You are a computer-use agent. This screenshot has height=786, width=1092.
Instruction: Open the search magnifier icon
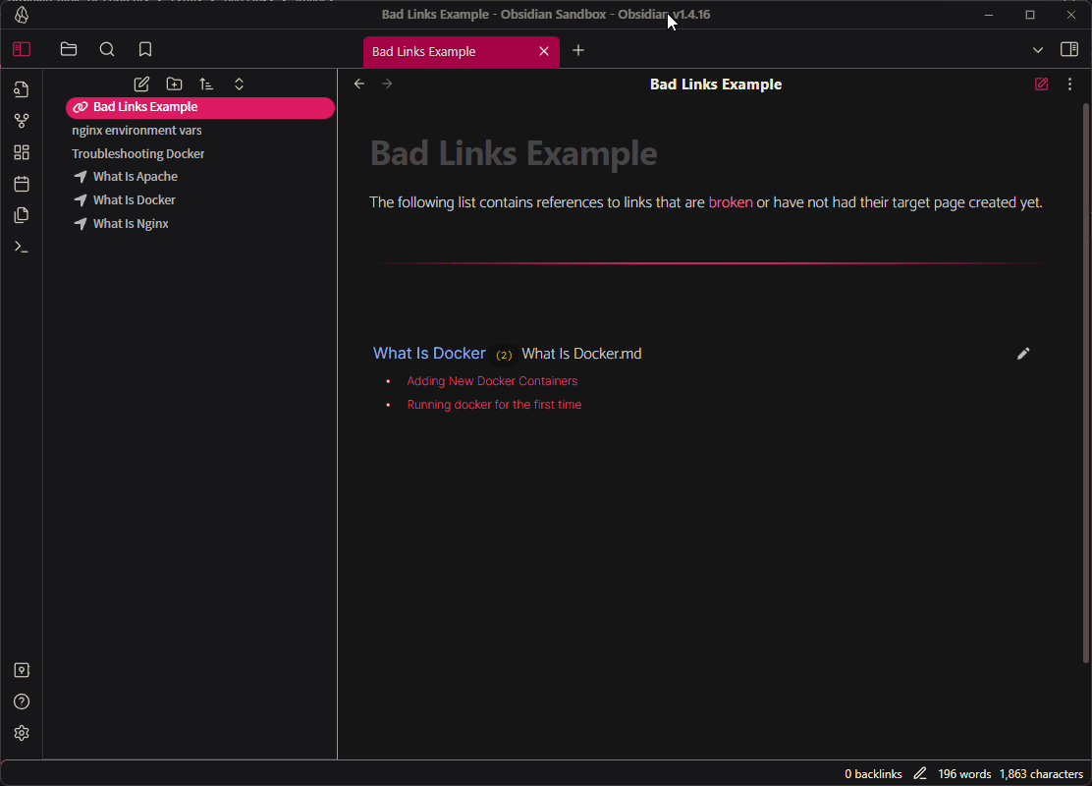click(x=107, y=49)
